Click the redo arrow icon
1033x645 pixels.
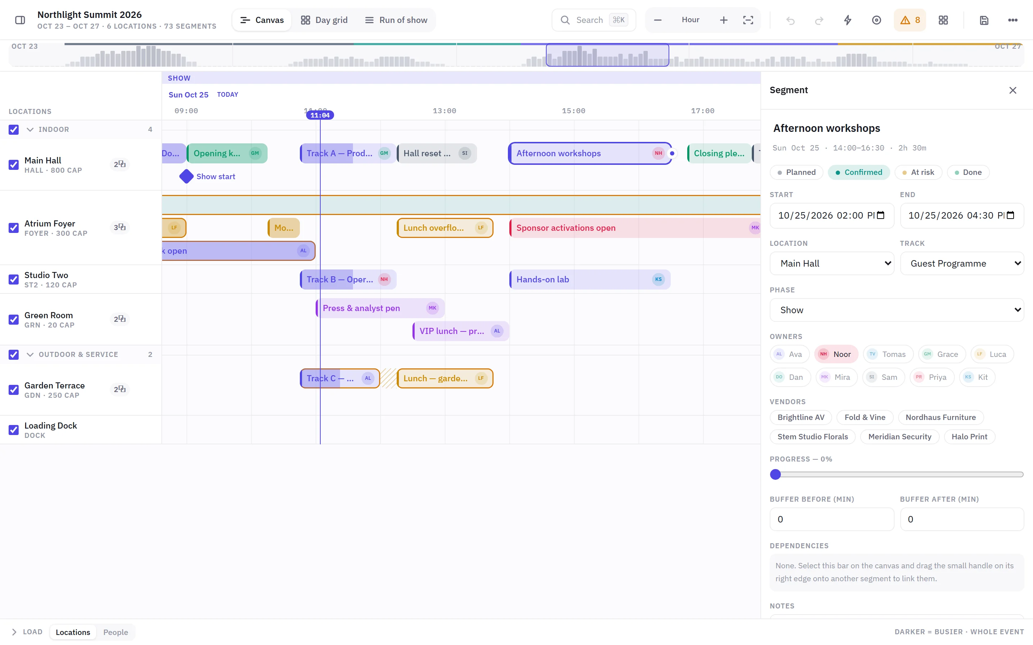(x=819, y=20)
